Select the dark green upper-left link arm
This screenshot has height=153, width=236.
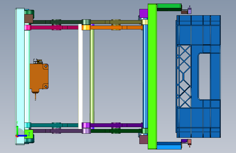(x=57, y=22)
